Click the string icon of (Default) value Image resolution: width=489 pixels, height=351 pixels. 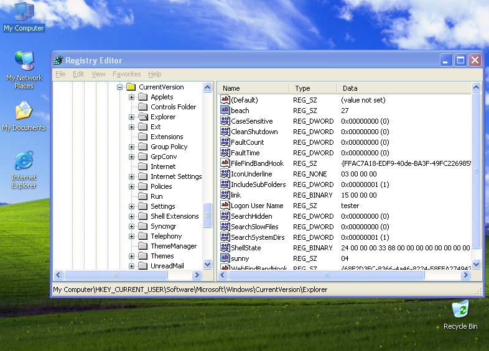click(x=225, y=99)
